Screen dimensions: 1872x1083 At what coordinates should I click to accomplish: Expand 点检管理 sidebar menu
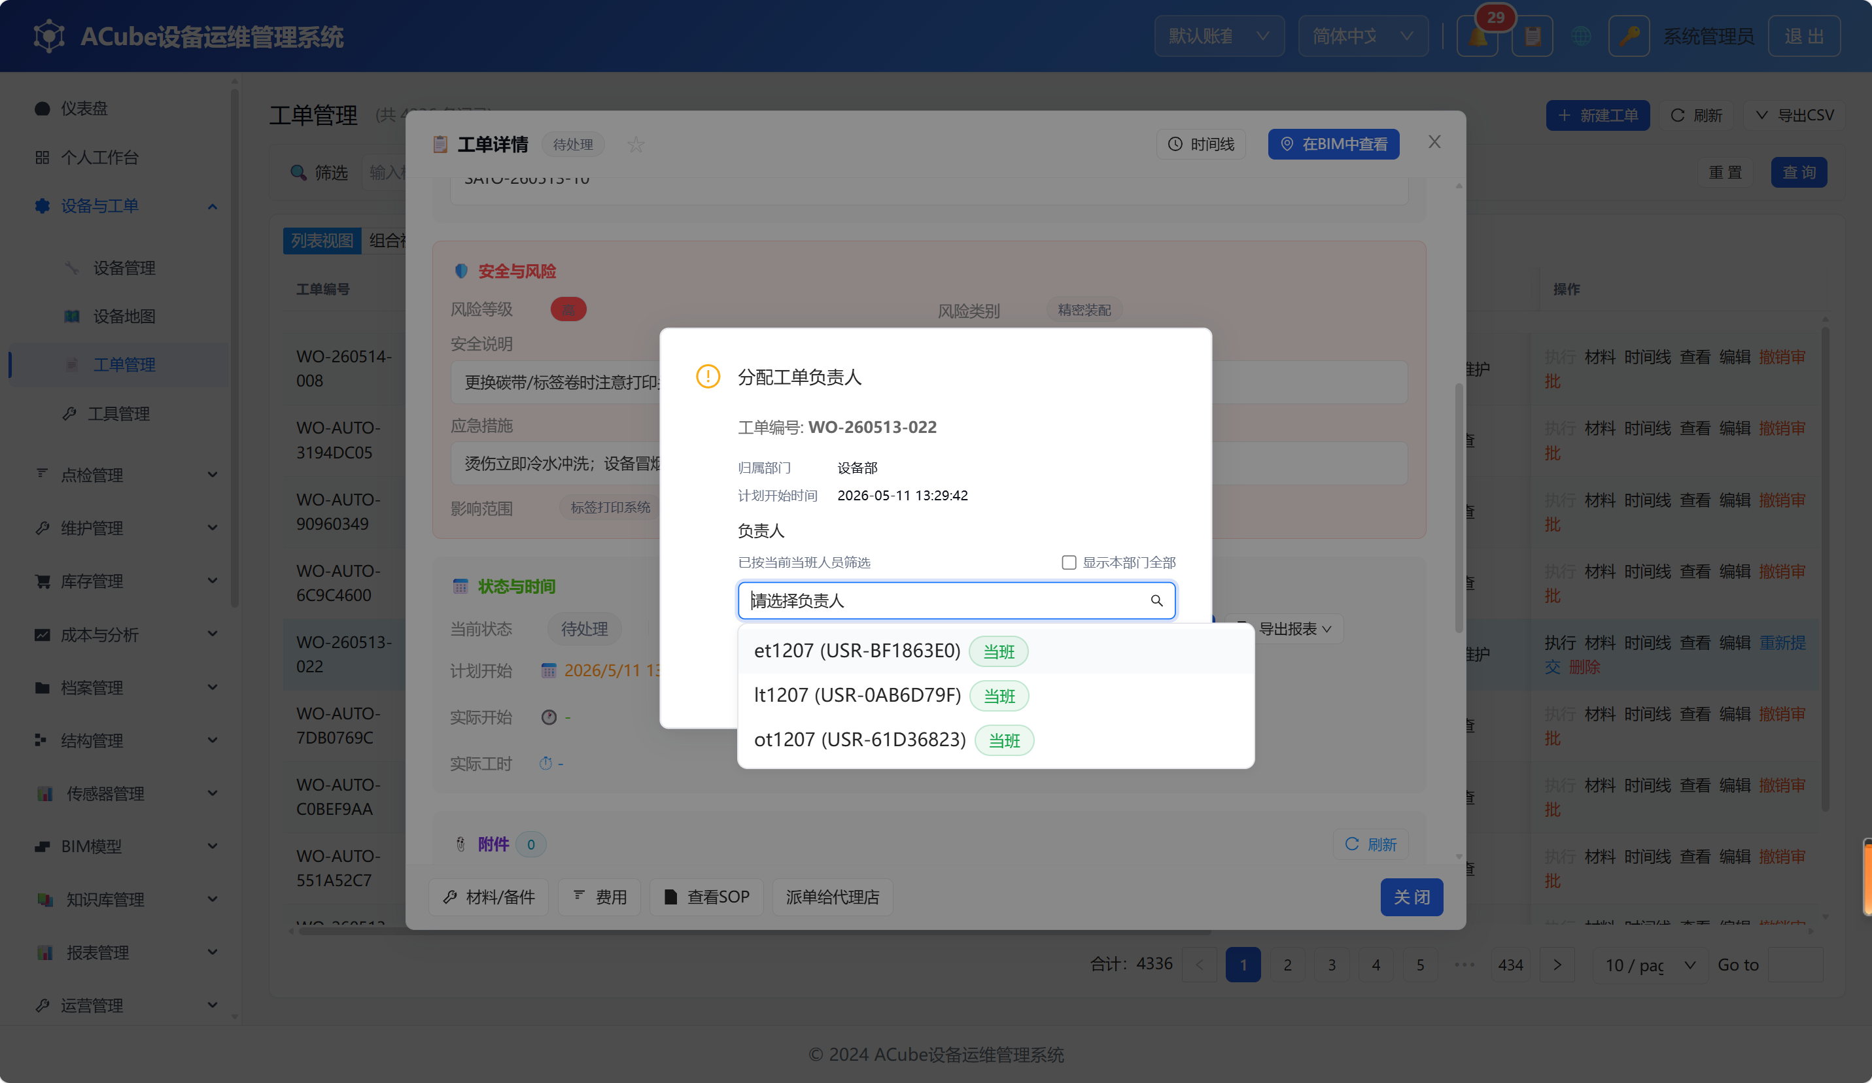click(x=126, y=475)
